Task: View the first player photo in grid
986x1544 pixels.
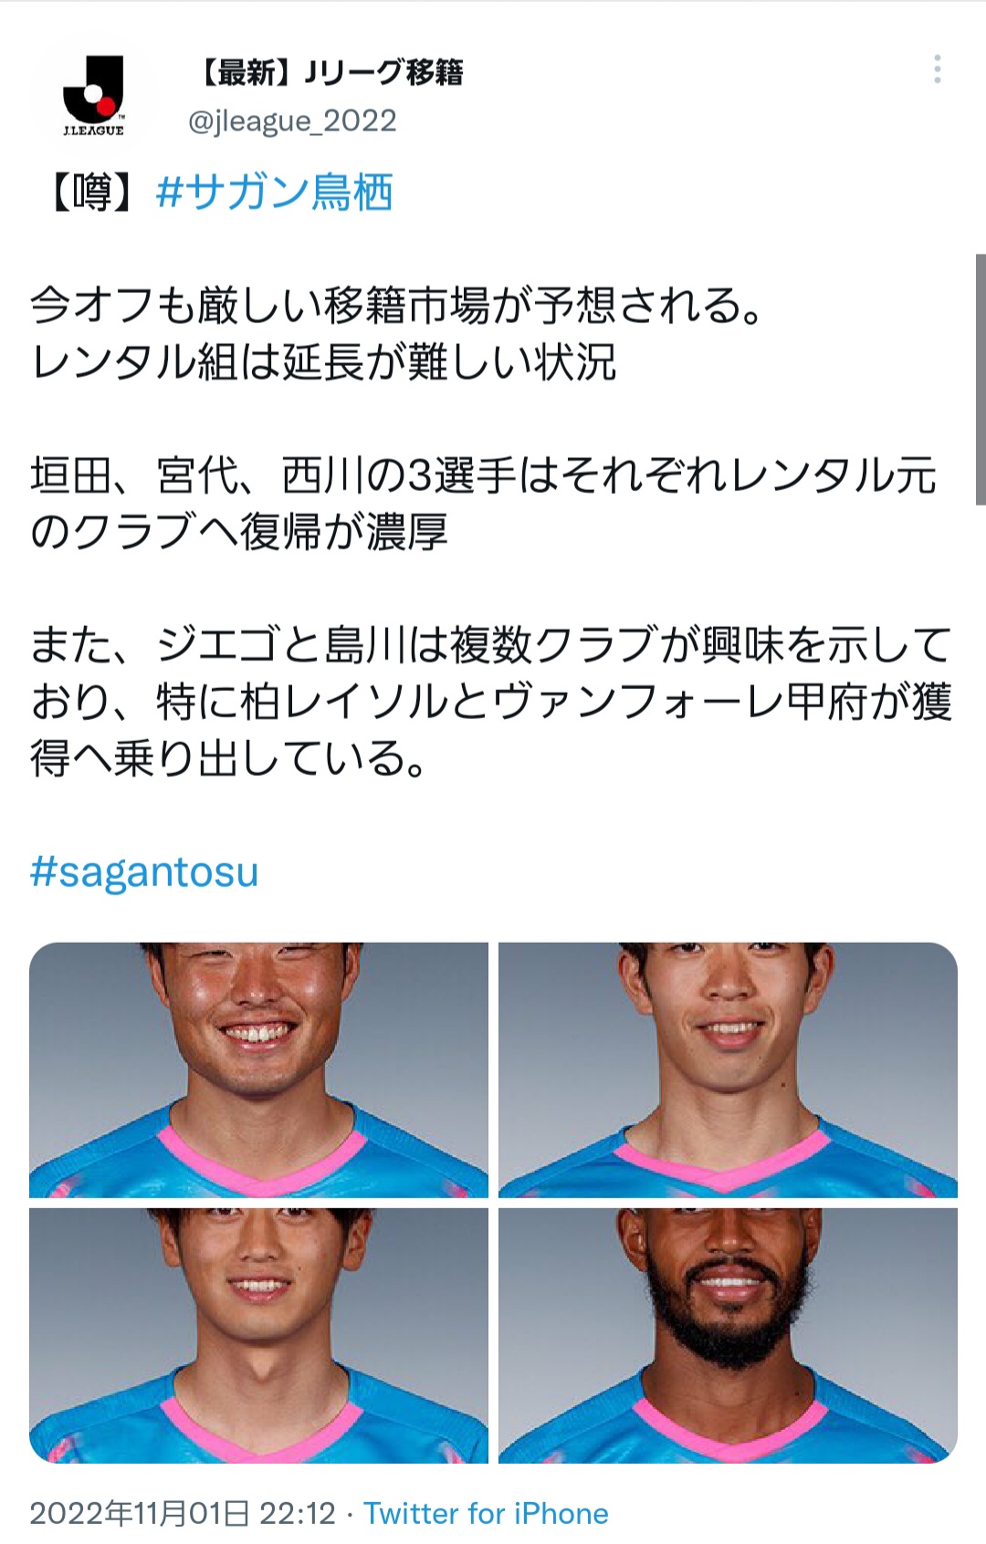Action: pos(258,1069)
